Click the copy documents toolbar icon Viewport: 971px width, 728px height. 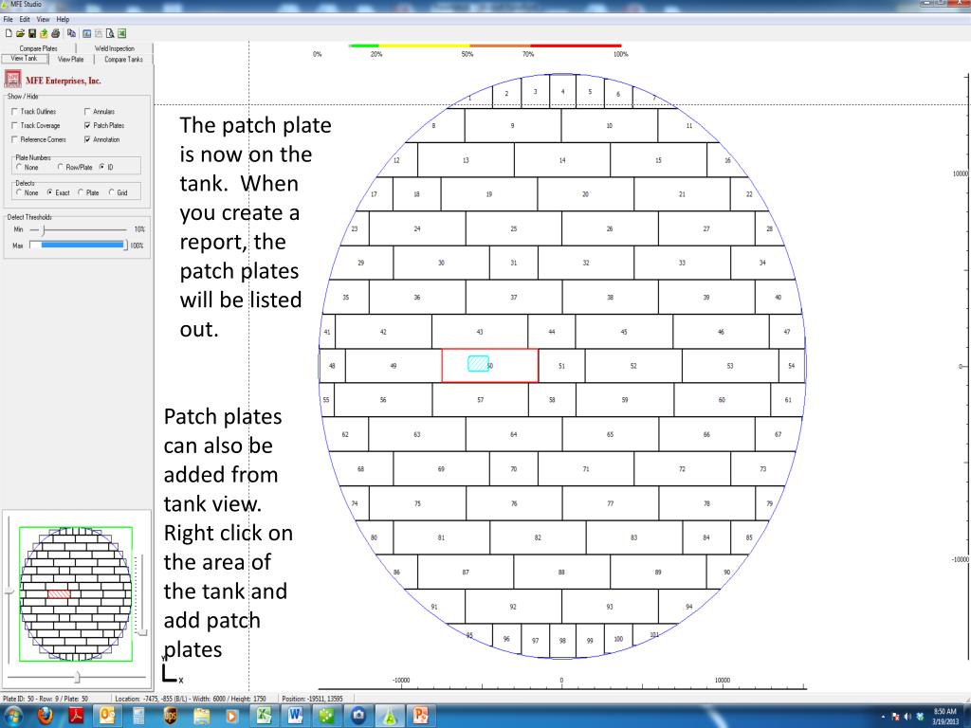(x=72, y=33)
